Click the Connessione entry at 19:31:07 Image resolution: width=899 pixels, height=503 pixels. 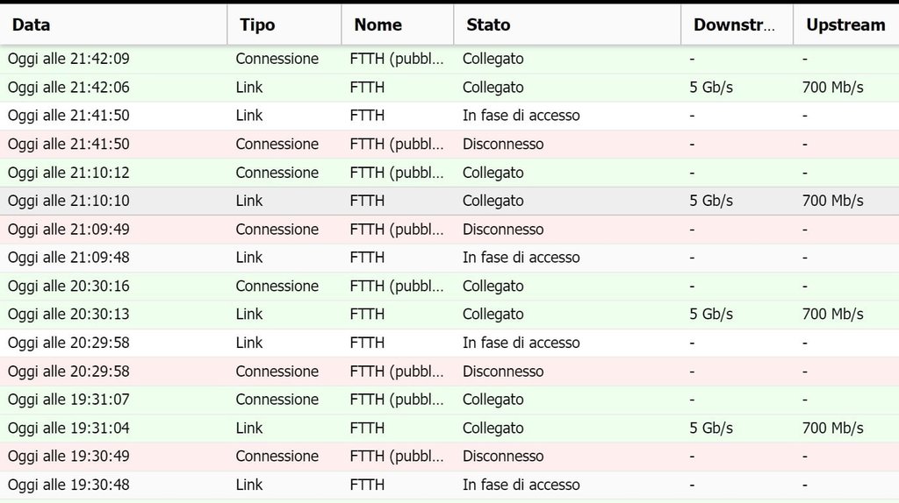tap(277, 400)
